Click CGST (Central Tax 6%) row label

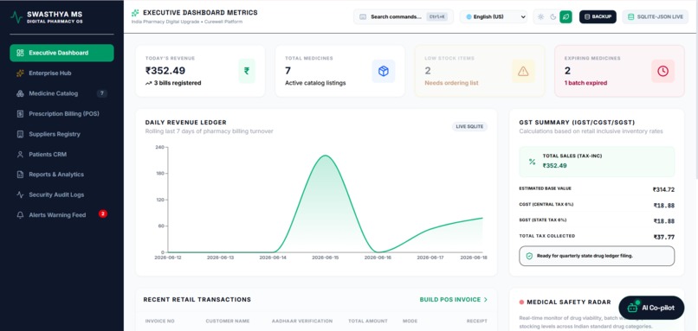click(546, 204)
